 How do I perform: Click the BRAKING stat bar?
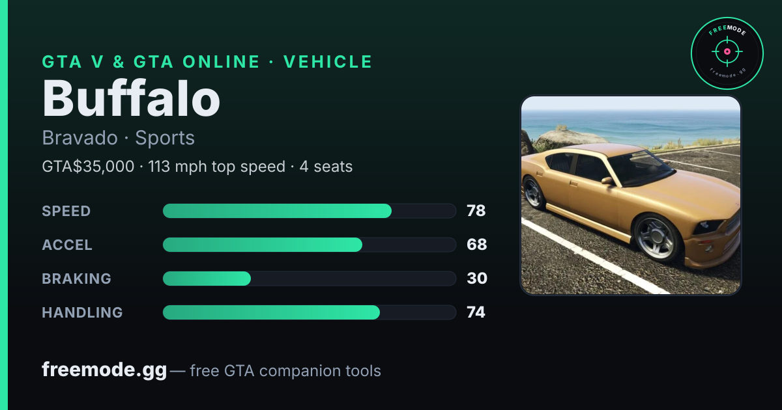coord(309,279)
